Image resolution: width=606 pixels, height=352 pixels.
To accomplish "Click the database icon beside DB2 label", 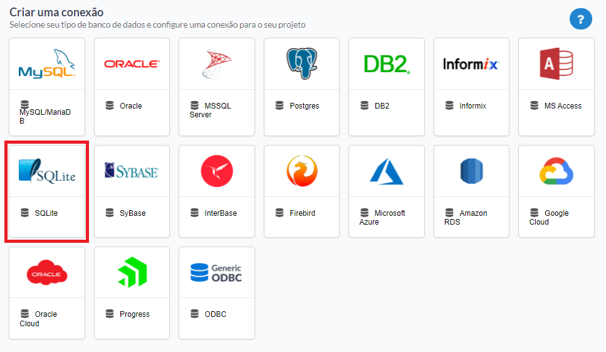I will click(365, 105).
